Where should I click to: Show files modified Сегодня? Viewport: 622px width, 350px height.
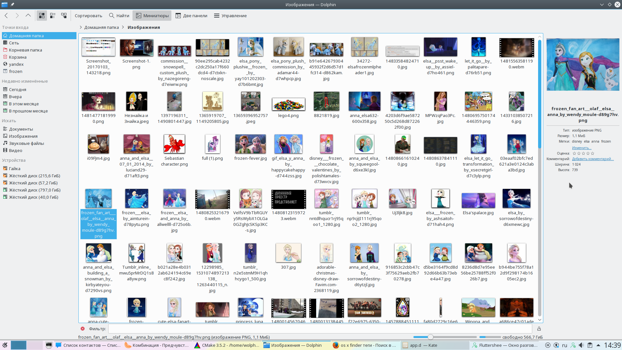pyautogui.click(x=39, y=89)
